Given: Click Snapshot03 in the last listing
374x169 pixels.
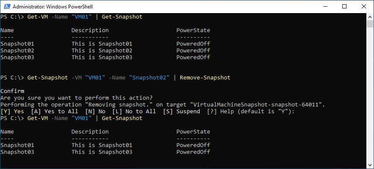Looking at the screenshot, I should 17,152.
